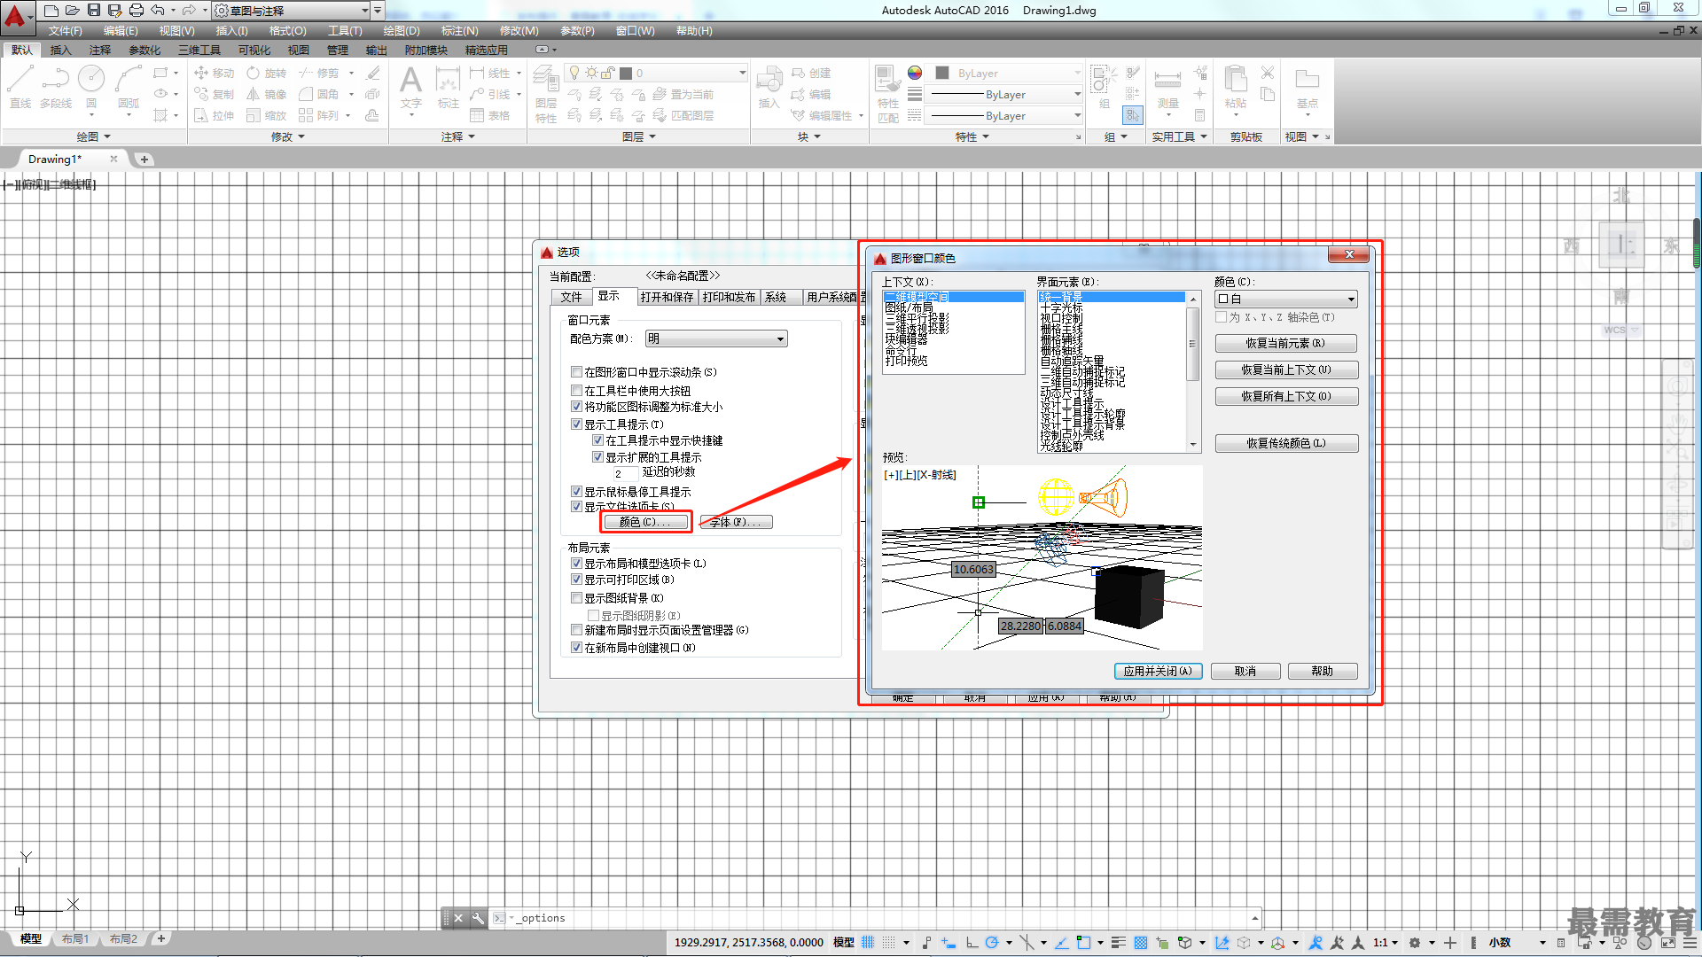The width and height of the screenshot is (1702, 957).
Task: Open the workspace dropdown 草图与注释
Action: [292, 11]
